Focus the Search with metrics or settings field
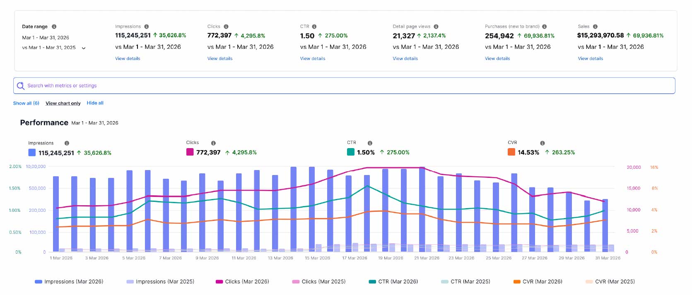The height and width of the screenshot is (295, 692). [344, 86]
